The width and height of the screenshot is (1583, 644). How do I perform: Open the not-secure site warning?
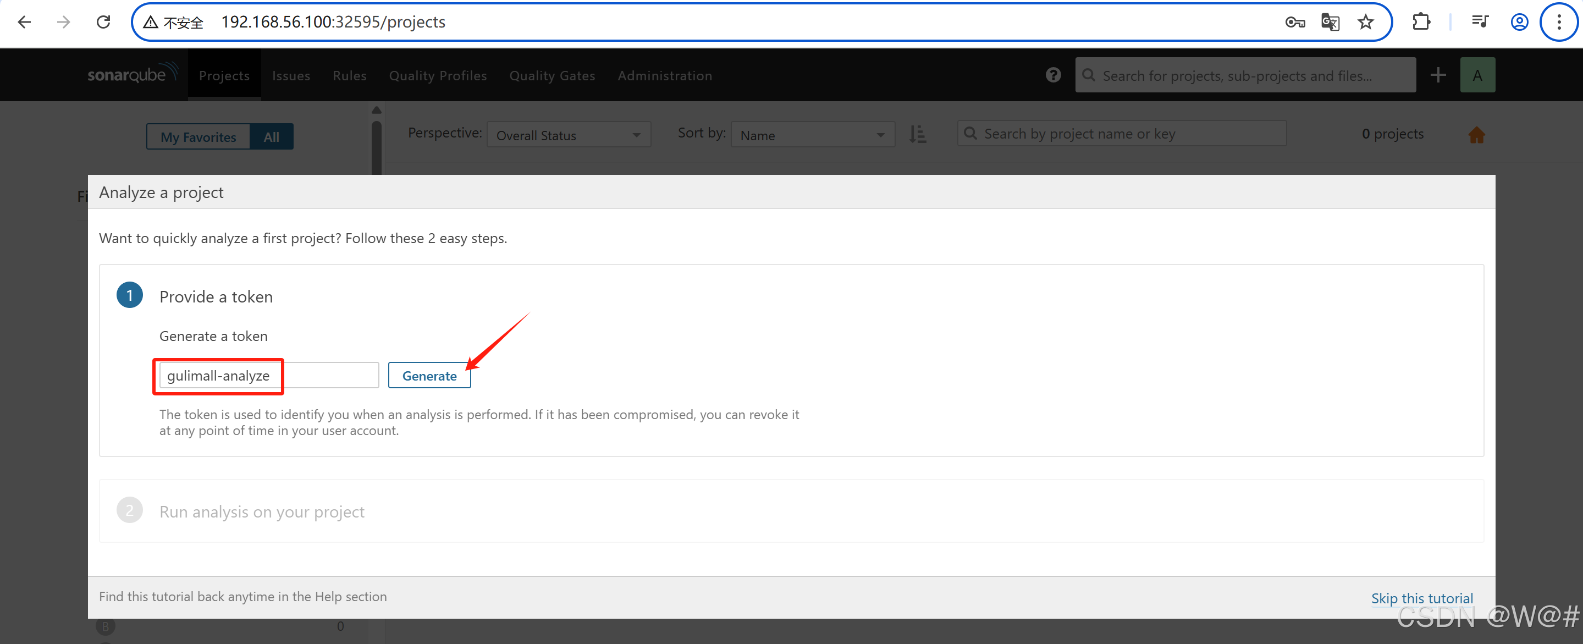(x=173, y=23)
